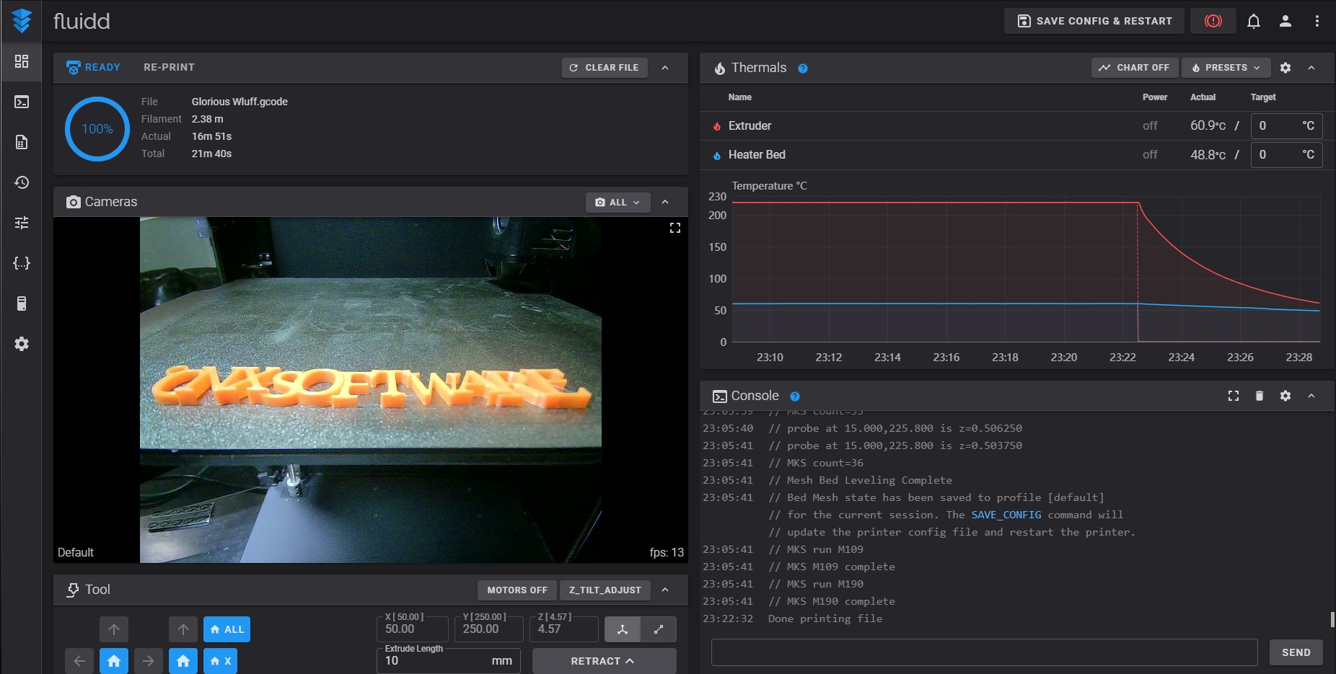
Task: Open the notifications bell
Action: click(1254, 21)
